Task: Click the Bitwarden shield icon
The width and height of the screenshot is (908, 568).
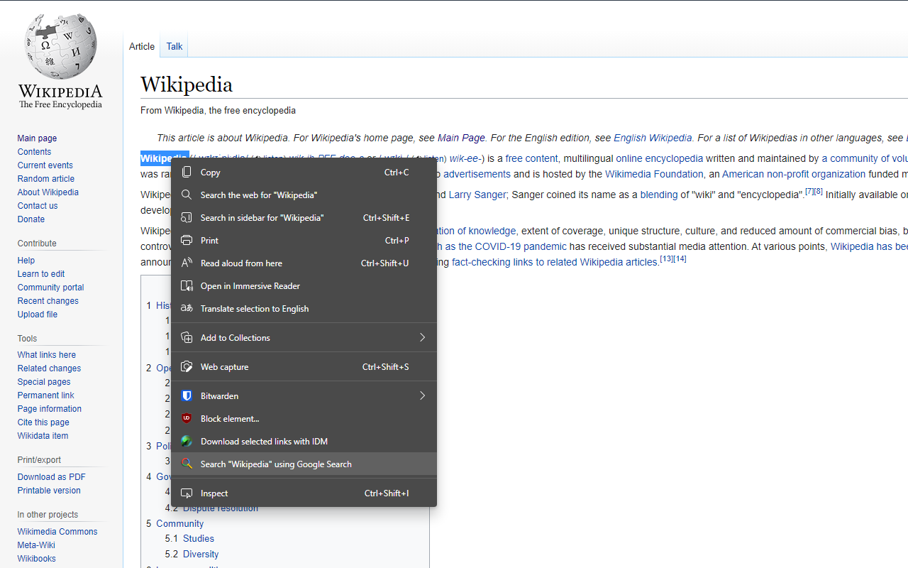Action: [186, 395]
